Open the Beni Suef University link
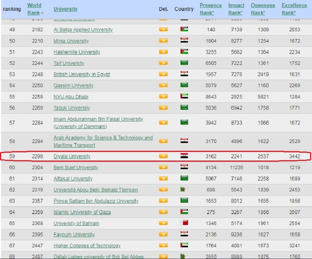Viewport: 312px width, 259px height. pyautogui.click(x=76, y=168)
